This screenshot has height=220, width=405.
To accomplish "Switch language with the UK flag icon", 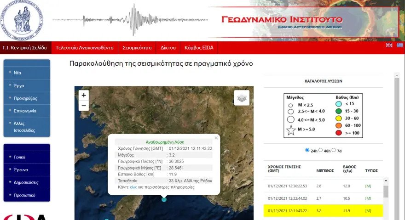I will 389,45.
